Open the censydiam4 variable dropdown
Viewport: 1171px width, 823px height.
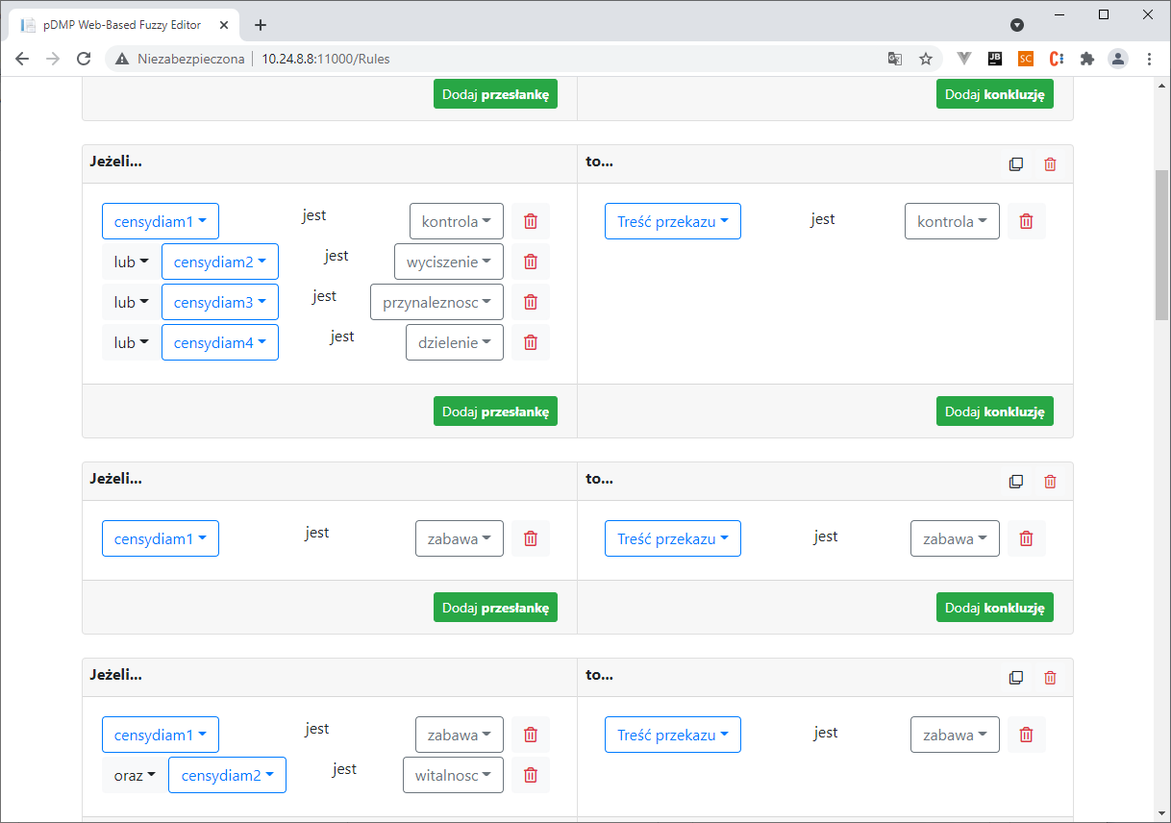click(x=220, y=342)
